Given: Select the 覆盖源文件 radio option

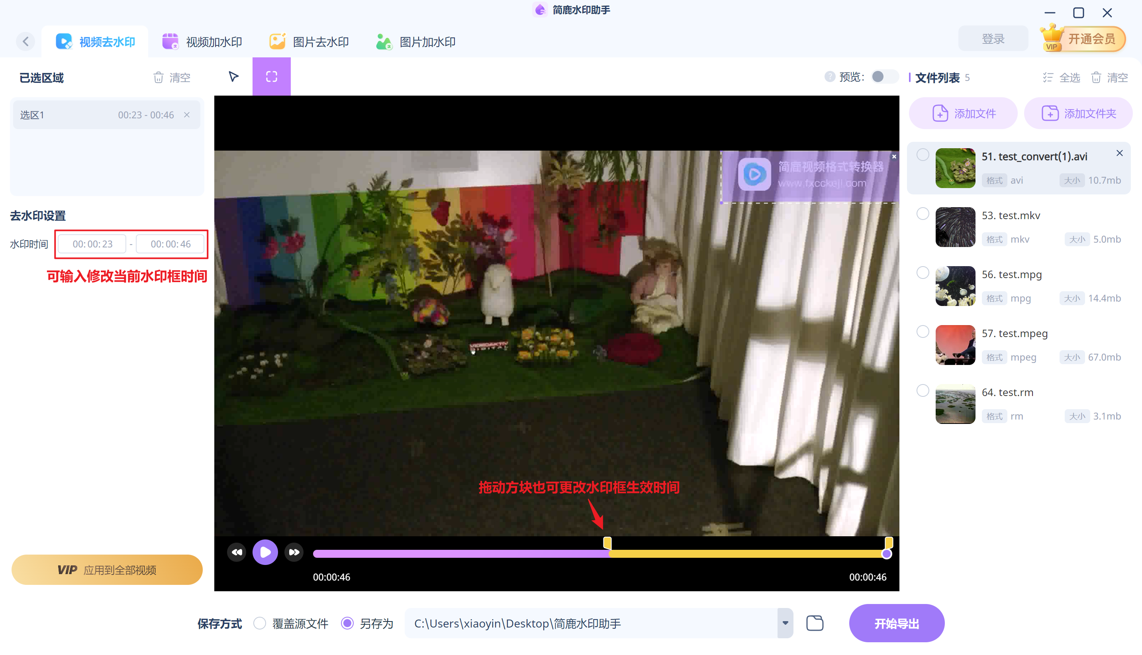Looking at the screenshot, I should click(259, 623).
